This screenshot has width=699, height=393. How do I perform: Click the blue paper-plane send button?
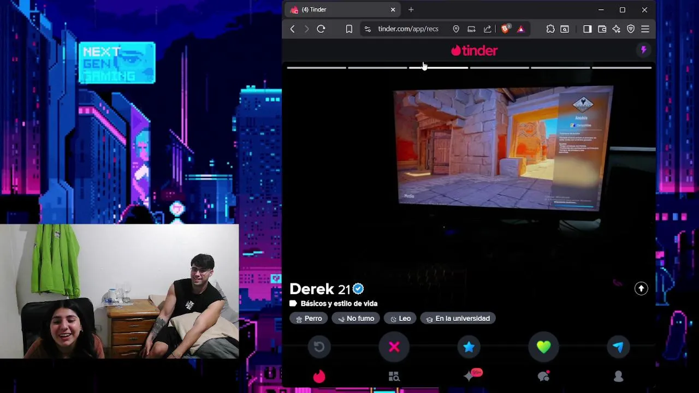[x=618, y=347]
